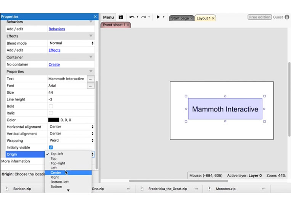Collapse the Container section
This screenshot has width=291, height=206.
coord(91,57)
